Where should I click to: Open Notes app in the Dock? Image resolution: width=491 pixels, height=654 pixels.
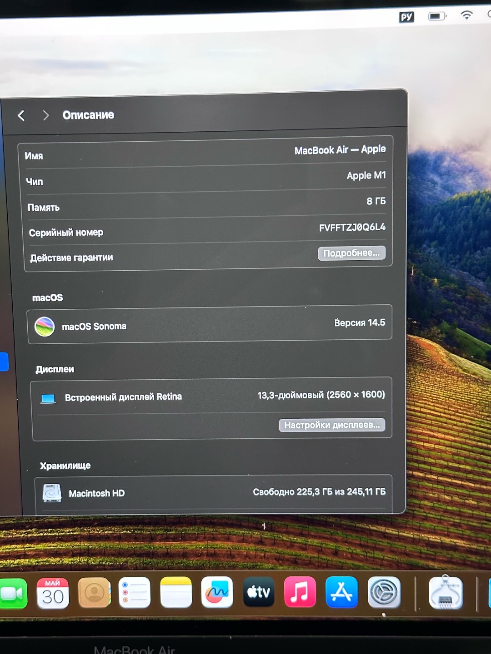click(176, 592)
